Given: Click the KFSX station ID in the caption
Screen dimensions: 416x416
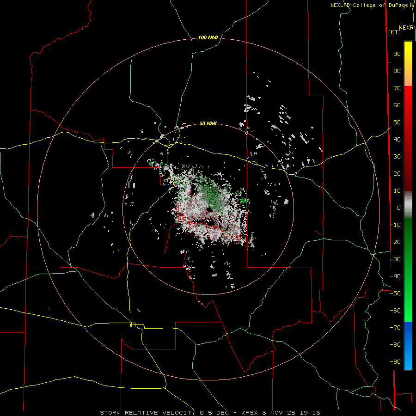Looking at the screenshot, I should click(x=250, y=413).
